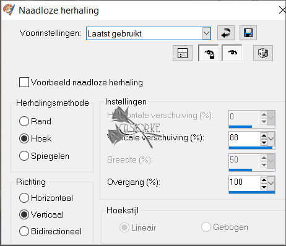Expand the Verticale verschuiving dropdown arrow
The image size is (286, 246).
pos(271,138)
